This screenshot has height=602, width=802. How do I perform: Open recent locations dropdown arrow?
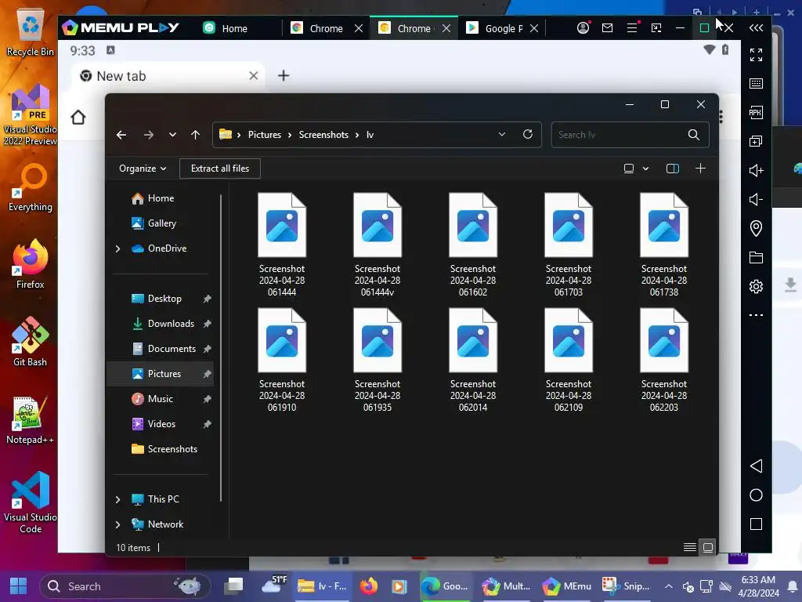click(172, 135)
